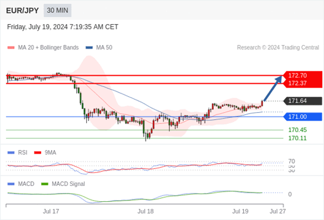The height and width of the screenshot is (220, 324).
Task: Click the MACD legend label
Action: tap(26, 184)
